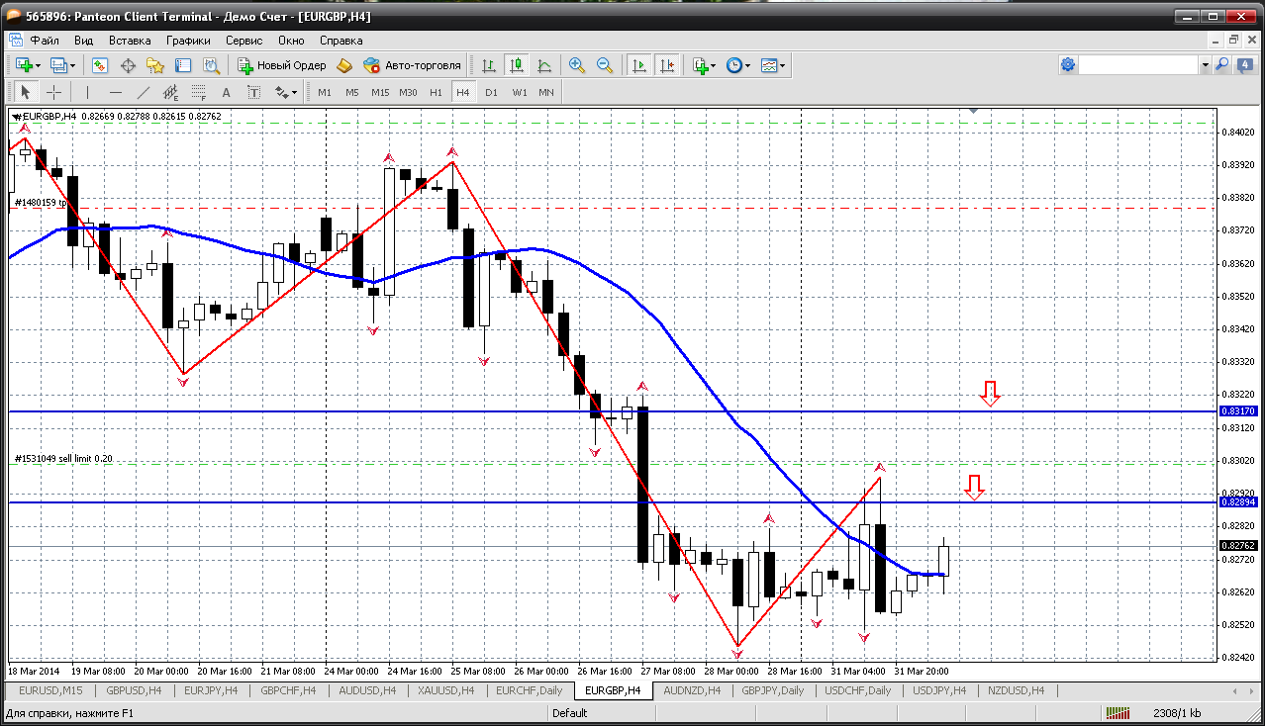Viewport: 1265px width, 726px height.
Task: Click the 2308/1 kb traffic indicator
Action: click(x=1177, y=712)
